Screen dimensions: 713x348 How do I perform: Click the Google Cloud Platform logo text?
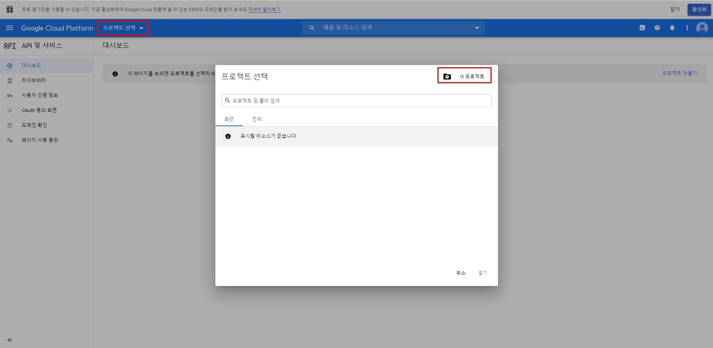[57, 28]
